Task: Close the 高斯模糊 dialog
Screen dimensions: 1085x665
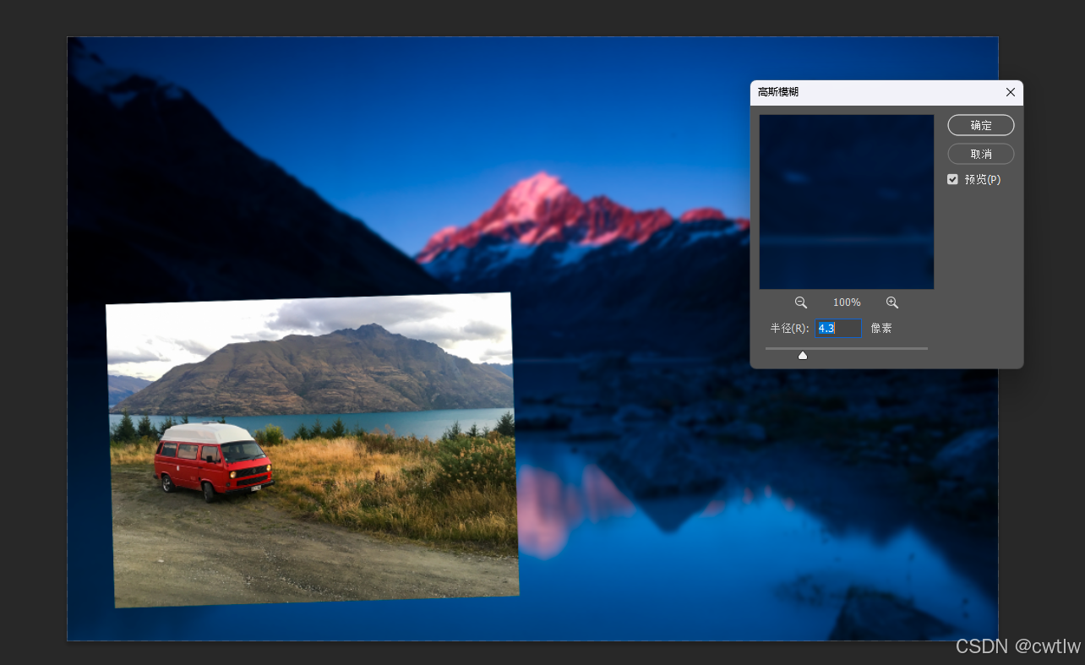Action: [x=1011, y=92]
